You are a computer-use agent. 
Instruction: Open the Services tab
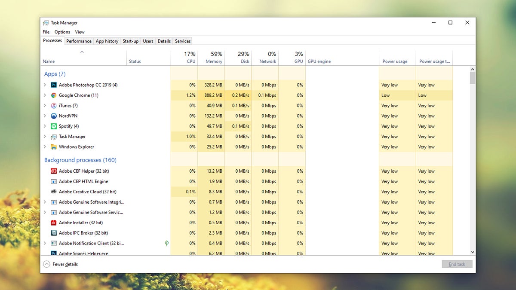point(183,41)
